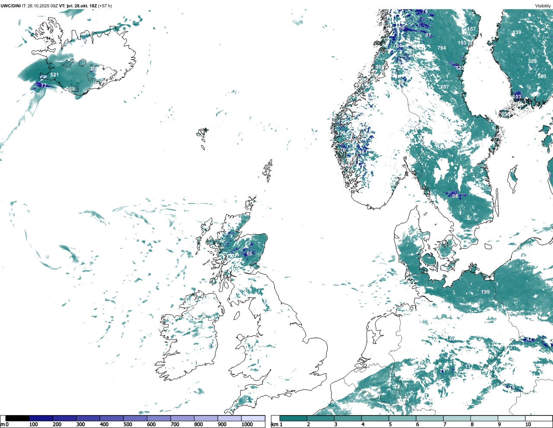Click the '77' value southwest of Iceland

tap(44, 86)
